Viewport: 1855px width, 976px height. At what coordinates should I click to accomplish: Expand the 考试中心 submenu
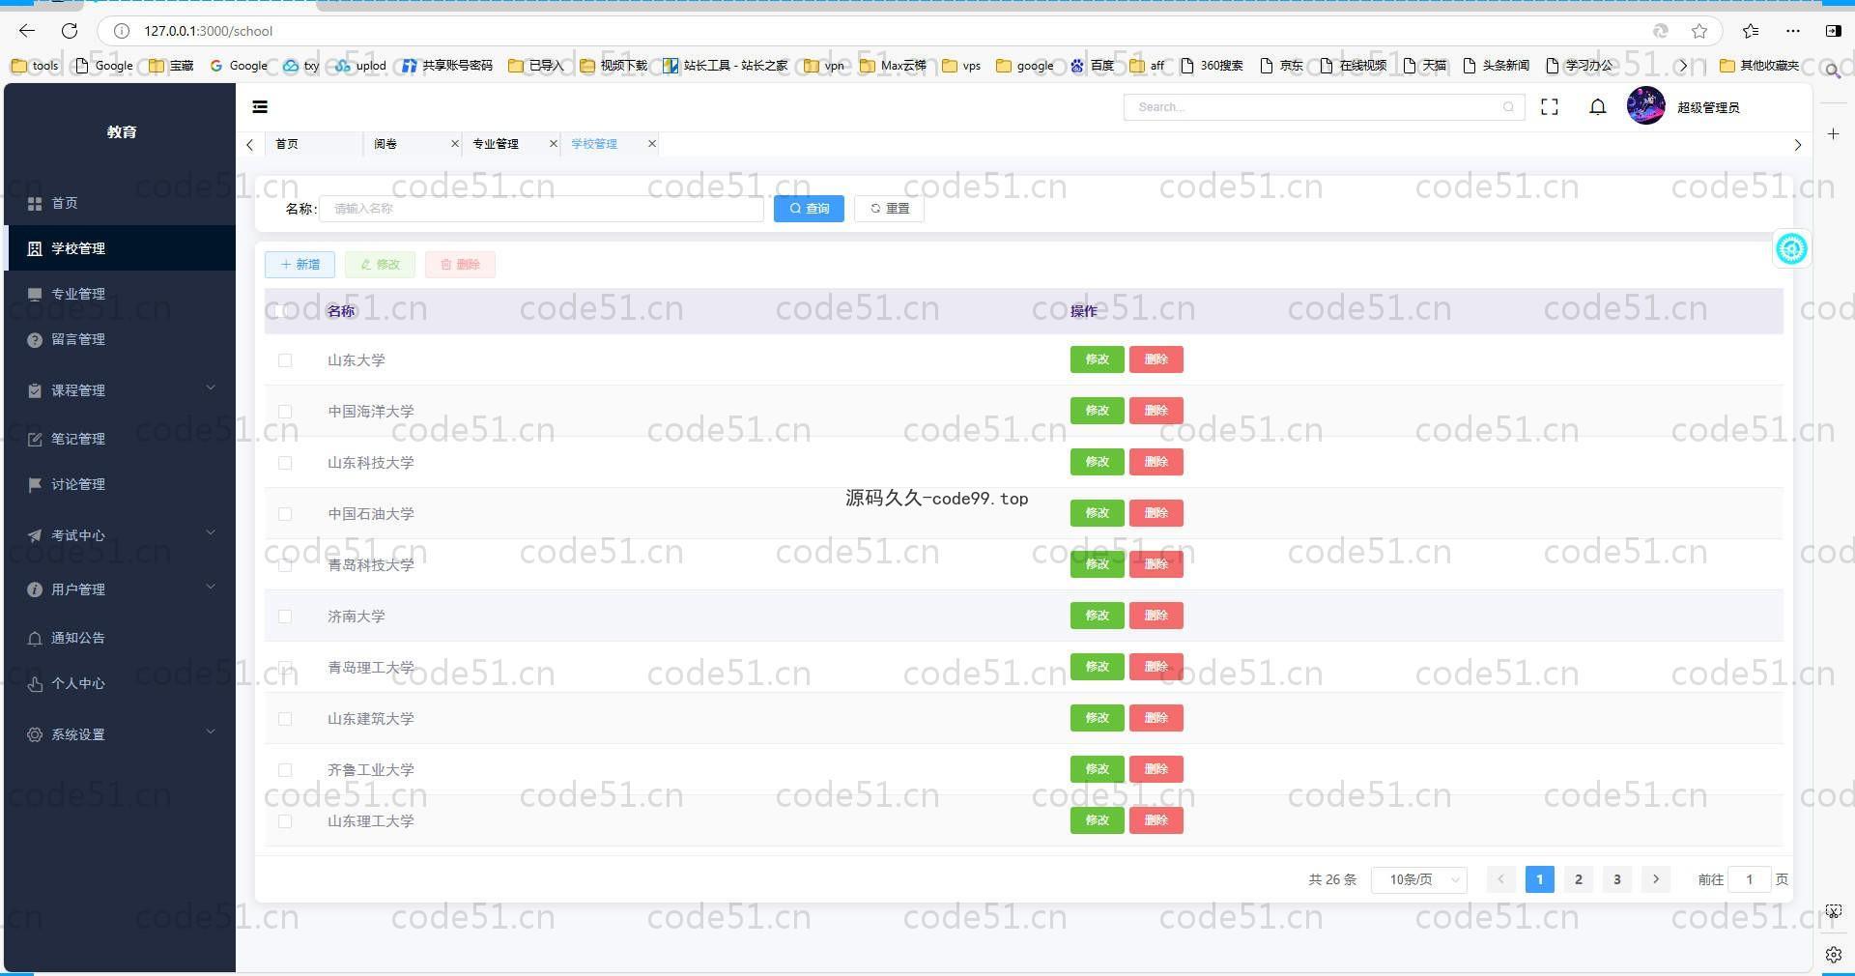click(120, 535)
